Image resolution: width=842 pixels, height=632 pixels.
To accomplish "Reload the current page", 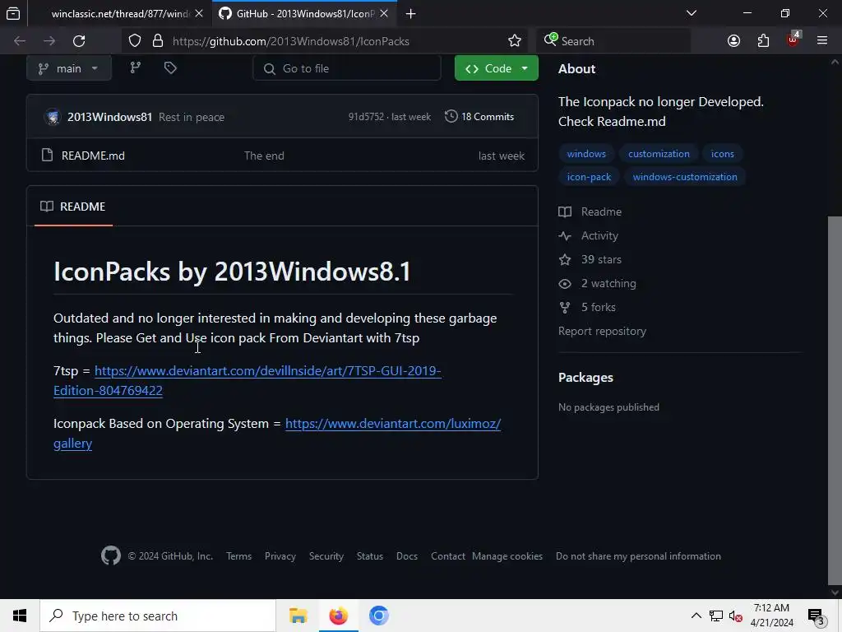I will tap(79, 41).
